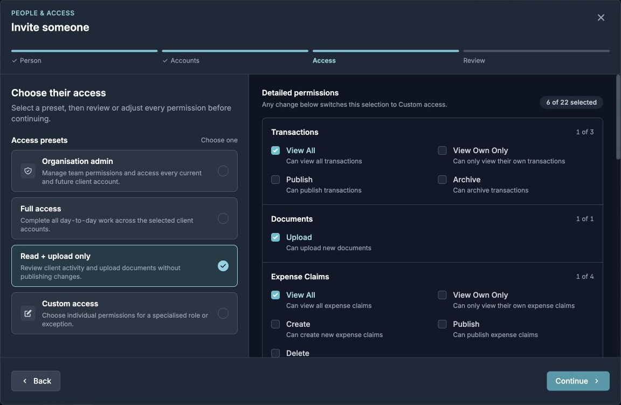Select the Organisation admin radio button
This screenshot has width=621, height=405.
coord(223,171)
